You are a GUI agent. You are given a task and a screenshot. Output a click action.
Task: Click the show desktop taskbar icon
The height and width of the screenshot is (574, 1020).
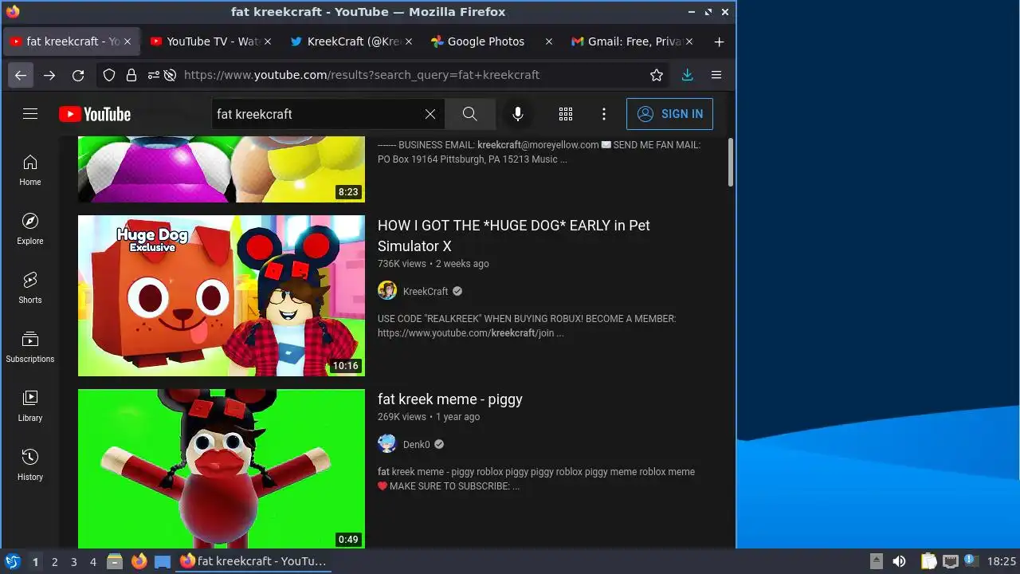tap(163, 561)
